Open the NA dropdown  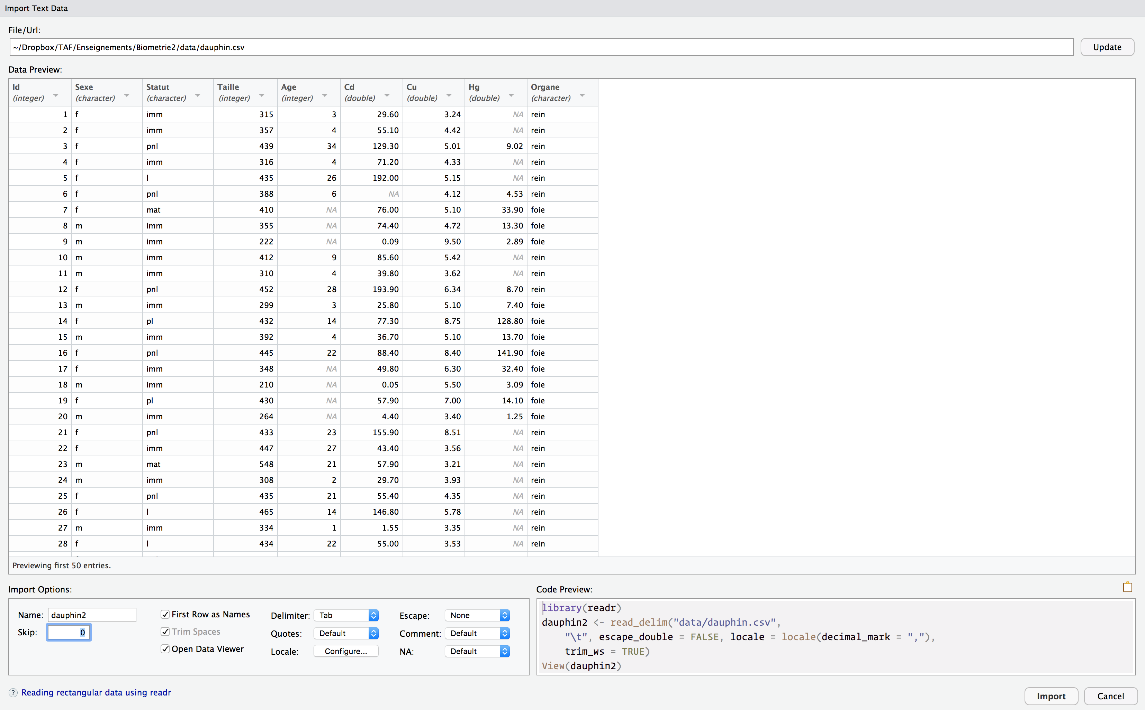point(477,651)
